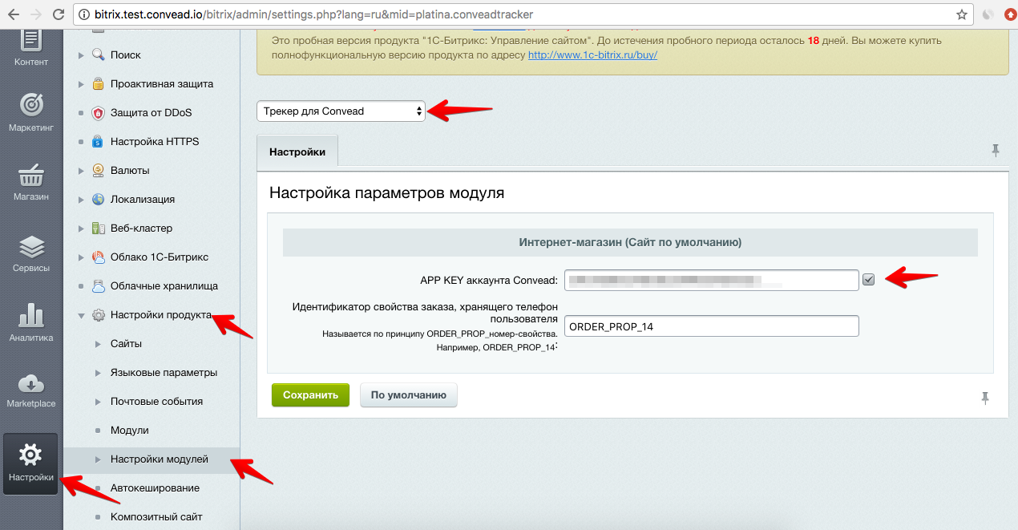Open the Трекер для Convead module dropdown
The image size is (1018, 530).
pyautogui.click(x=341, y=111)
